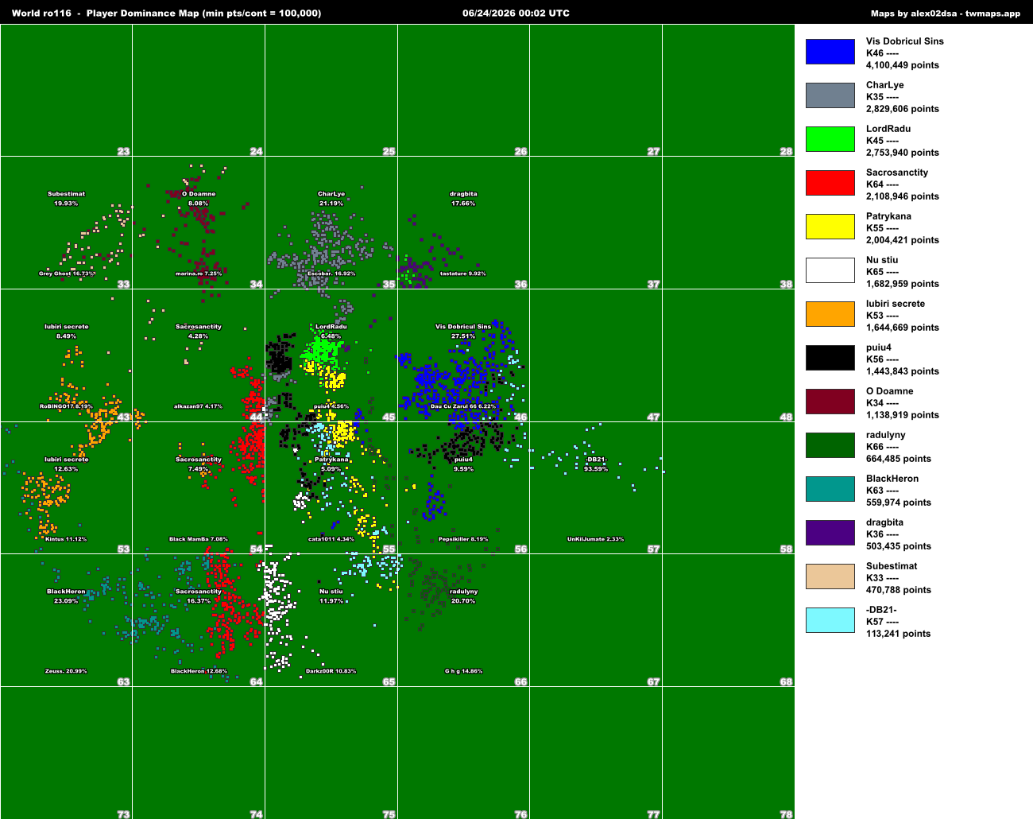The image size is (1033, 819).
Task: Click the "cata1011 4.34%" map label
Action: pos(331,539)
